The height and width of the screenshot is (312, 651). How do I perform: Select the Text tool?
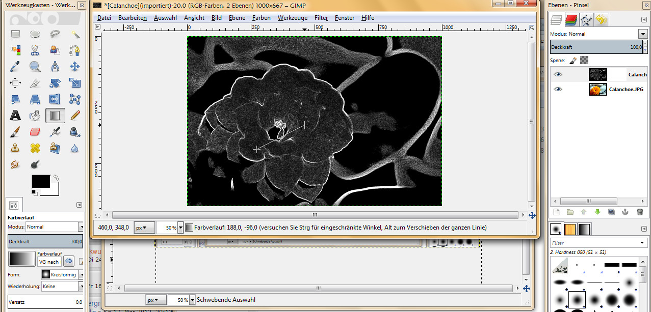[x=15, y=116]
